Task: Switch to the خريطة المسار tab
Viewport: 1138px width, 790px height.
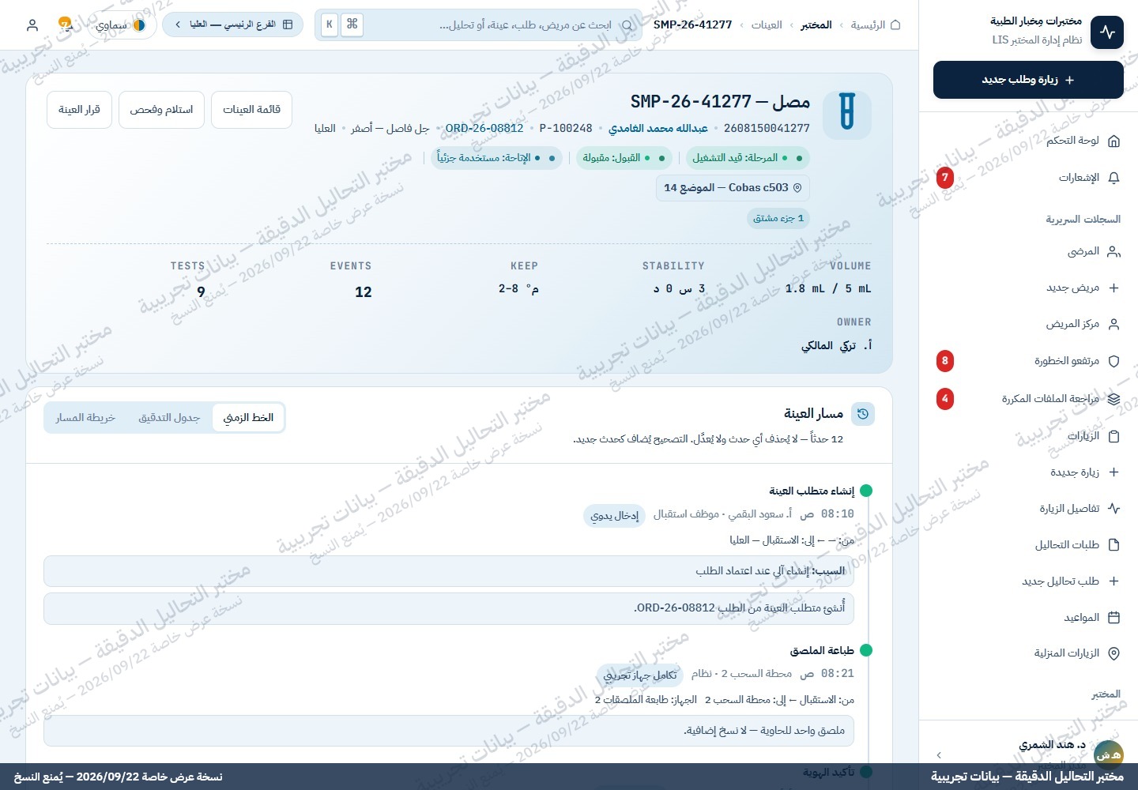Action: [x=85, y=417]
